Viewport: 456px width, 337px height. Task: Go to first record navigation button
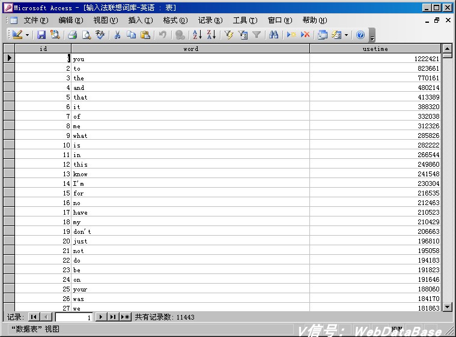(34, 317)
